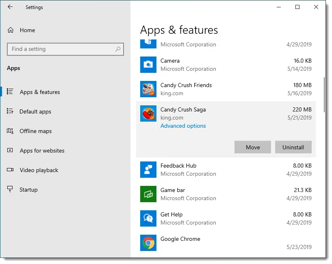Click the Default apps sidebar icon
Screen dimensions: 332x264
coord(10,111)
